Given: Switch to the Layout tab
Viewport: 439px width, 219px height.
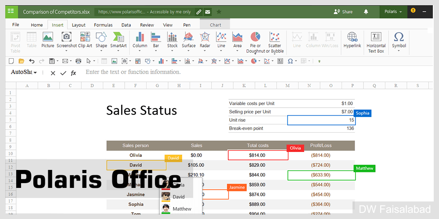Looking at the screenshot, I should tap(79, 25).
